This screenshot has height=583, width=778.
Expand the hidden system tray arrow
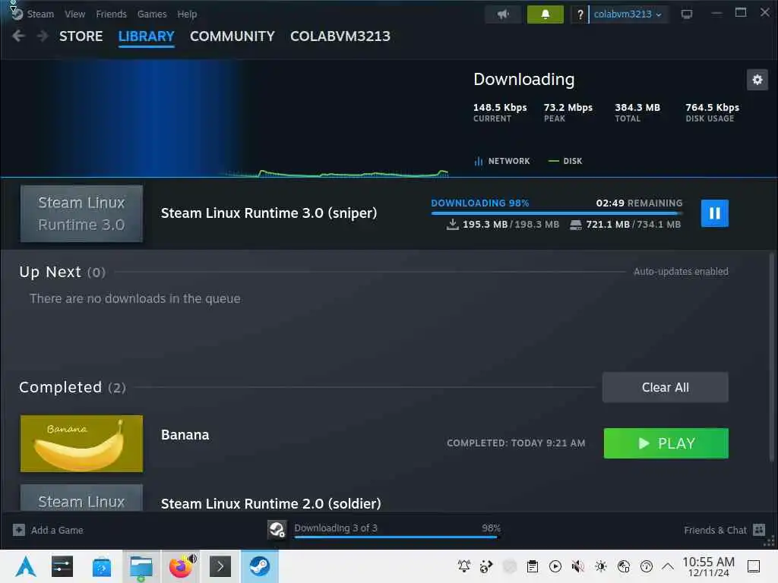point(668,566)
